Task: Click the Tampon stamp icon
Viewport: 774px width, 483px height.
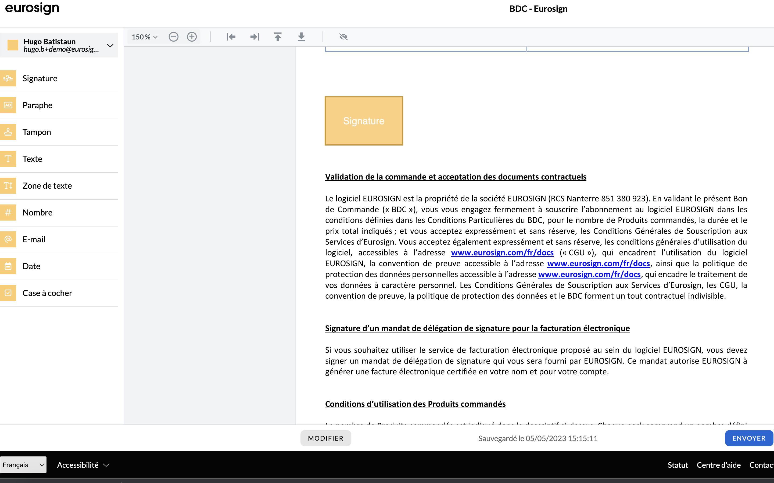Action: pos(8,132)
